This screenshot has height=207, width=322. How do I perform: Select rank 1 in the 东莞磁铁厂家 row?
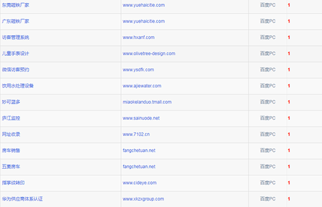(289, 5)
